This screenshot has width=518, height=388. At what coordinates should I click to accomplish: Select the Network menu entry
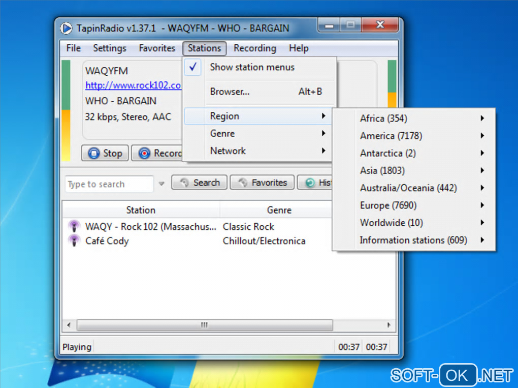257,151
